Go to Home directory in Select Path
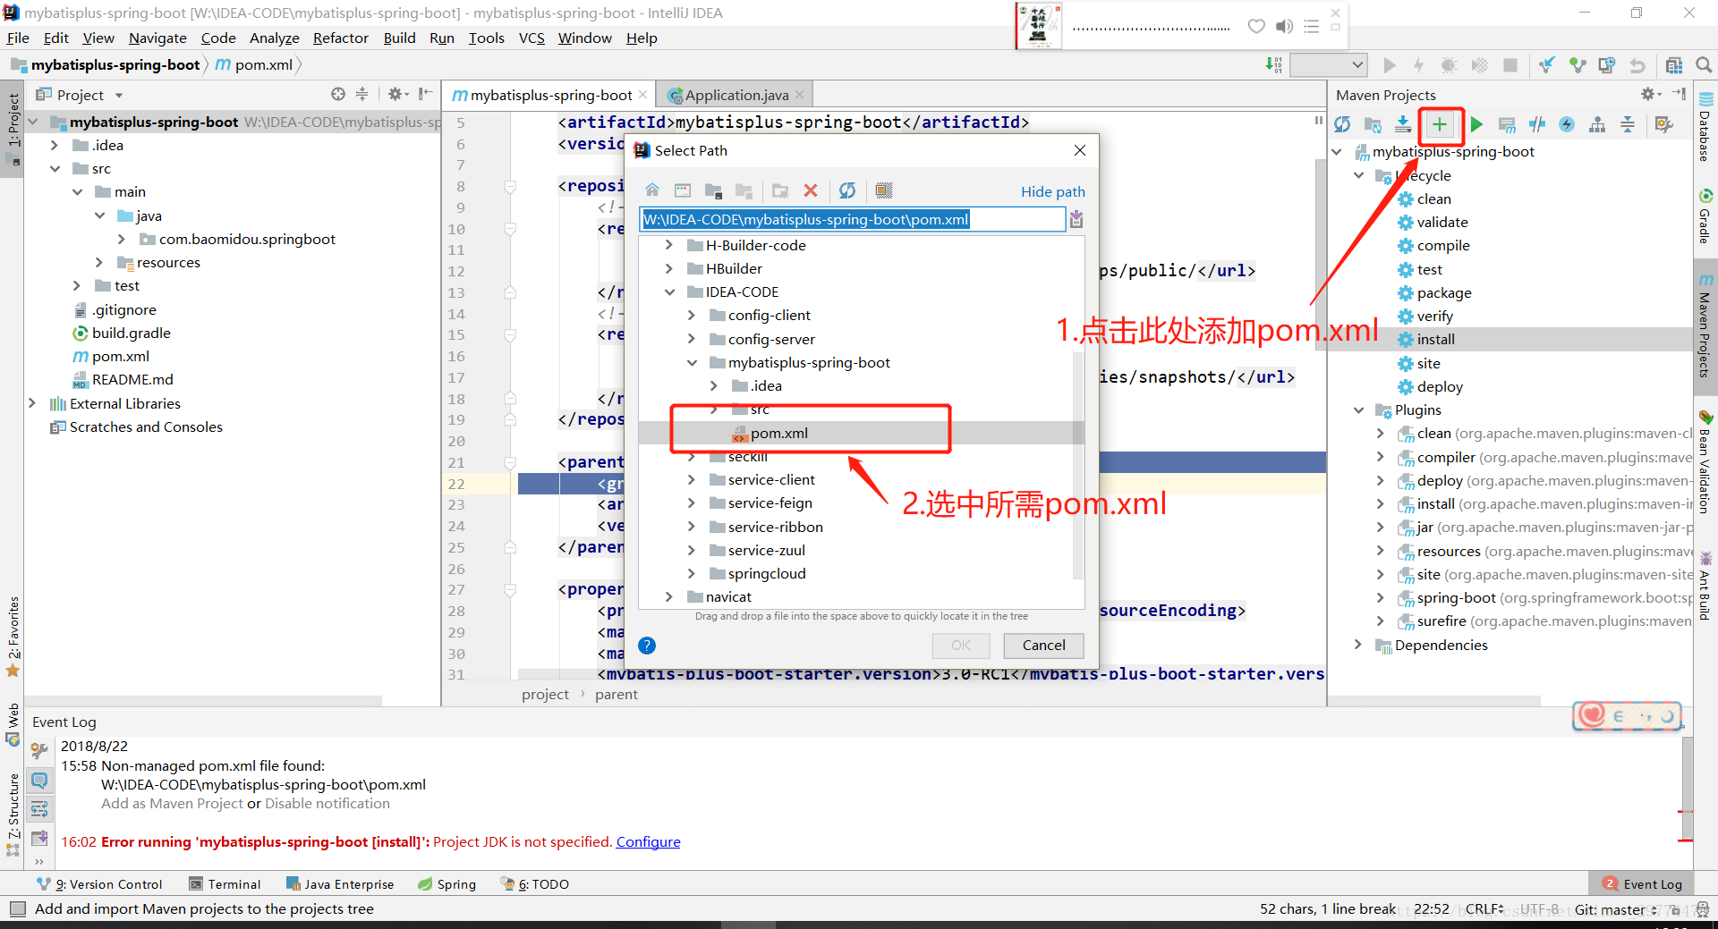 (652, 190)
